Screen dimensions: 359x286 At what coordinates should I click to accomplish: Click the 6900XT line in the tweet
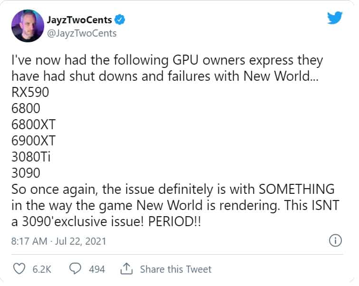pyautogui.click(x=33, y=141)
